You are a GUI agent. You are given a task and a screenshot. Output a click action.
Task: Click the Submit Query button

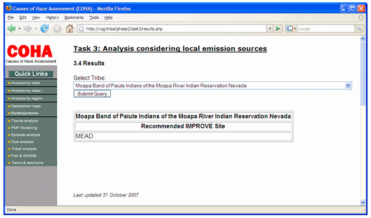pyautogui.click(x=92, y=94)
